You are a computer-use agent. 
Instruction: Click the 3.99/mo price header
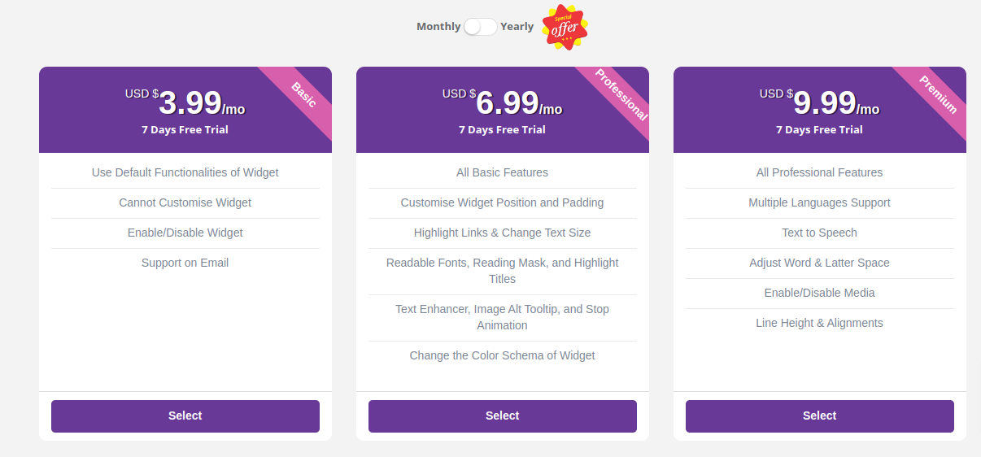pyautogui.click(x=185, y=103)
